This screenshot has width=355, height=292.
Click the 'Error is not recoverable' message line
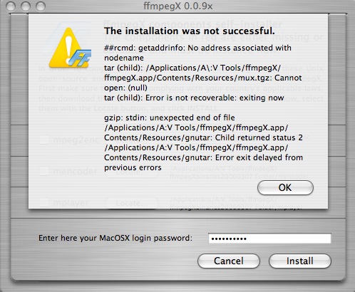pos(194,98)
